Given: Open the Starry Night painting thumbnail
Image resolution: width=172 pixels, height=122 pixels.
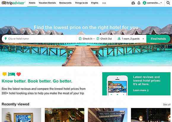Looking at the screenshot, I should (x=21, y=115).
